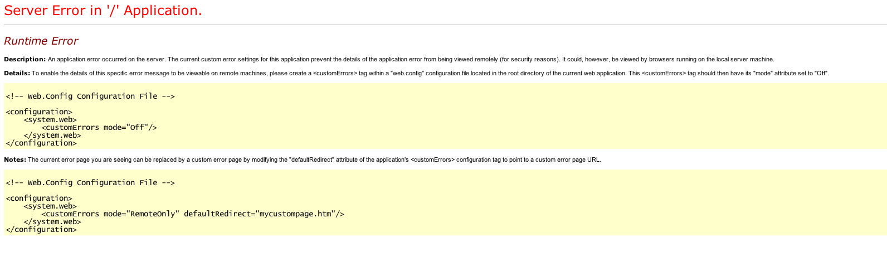Click the second <configuration> opening tag

39,199
